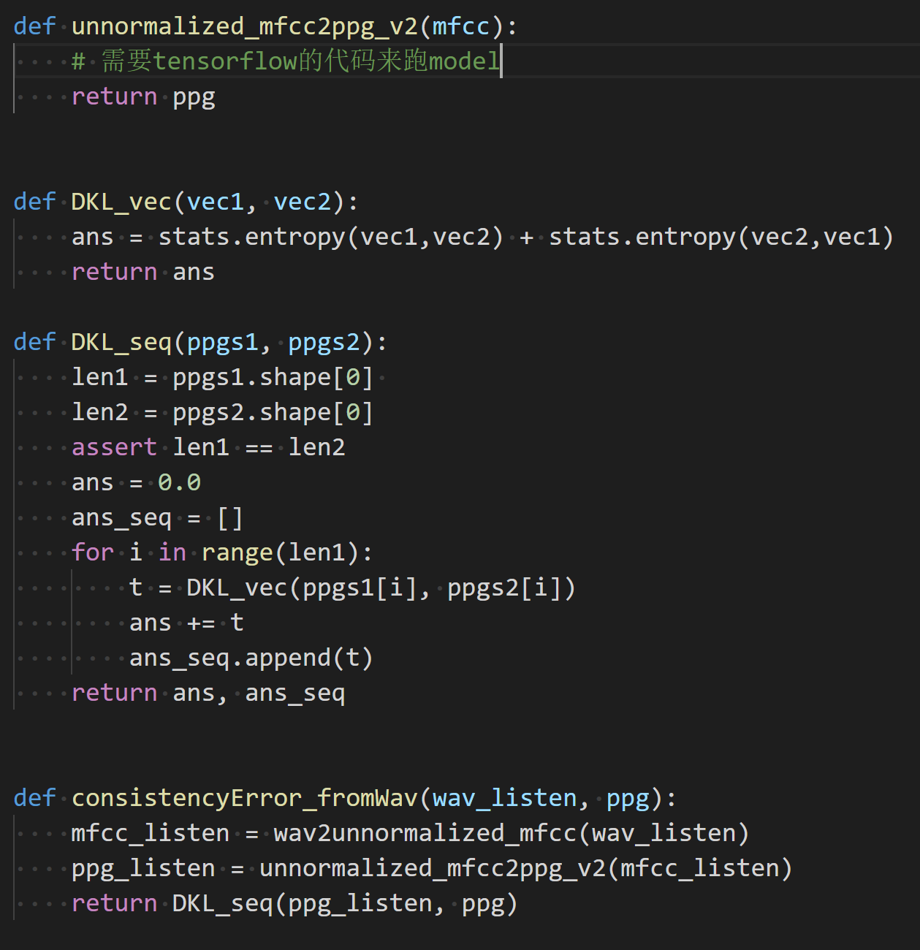Click the ans += t line

pos(186,622)
